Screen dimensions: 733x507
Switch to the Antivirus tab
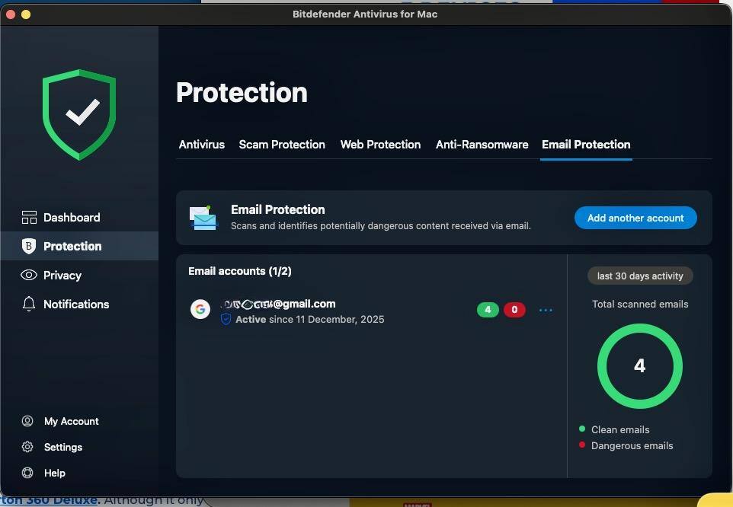(202, 145)
